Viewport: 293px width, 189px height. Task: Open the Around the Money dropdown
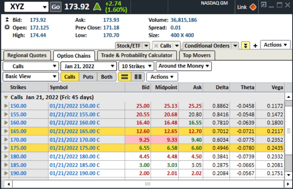tap(184, 66)
